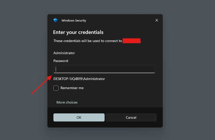Expand More choices
215x140 pixels.
point(67,102)
